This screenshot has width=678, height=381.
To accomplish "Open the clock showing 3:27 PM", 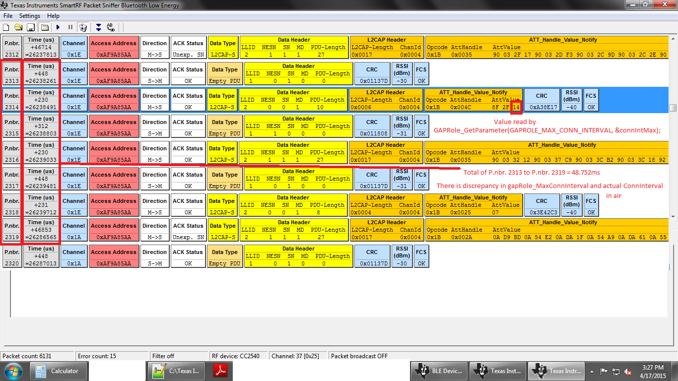I will tap(652, 371).
